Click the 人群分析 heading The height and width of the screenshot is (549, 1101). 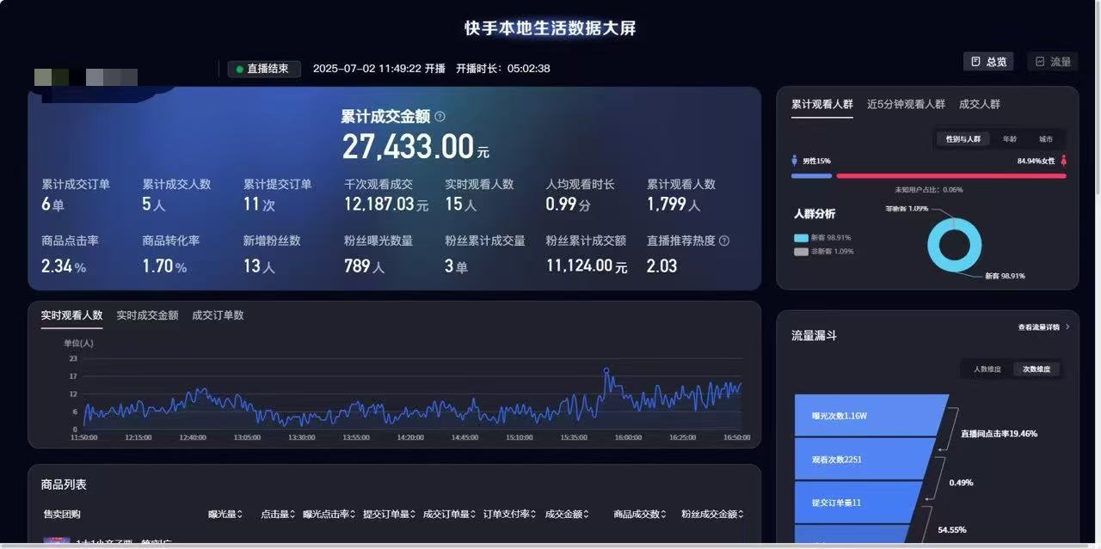coord(814,214)
